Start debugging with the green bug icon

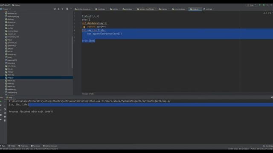(264, 5)
